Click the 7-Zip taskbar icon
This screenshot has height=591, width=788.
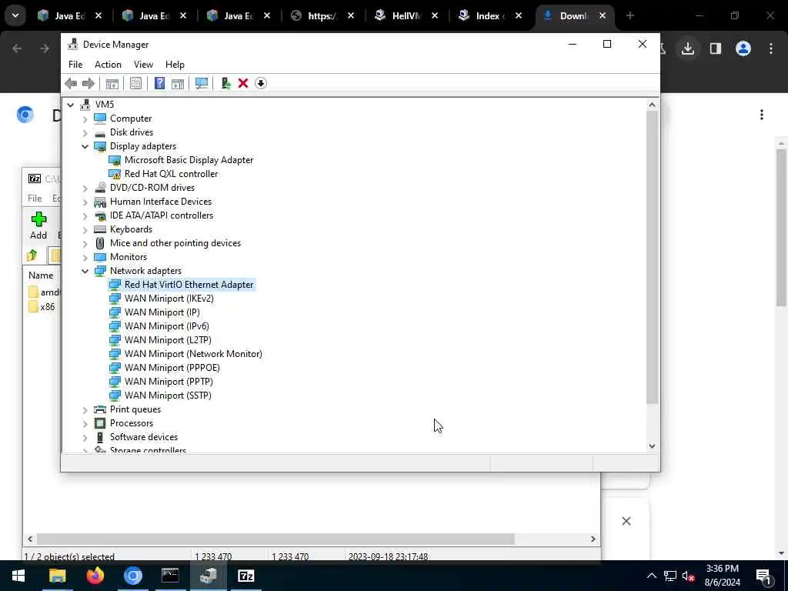245,576
